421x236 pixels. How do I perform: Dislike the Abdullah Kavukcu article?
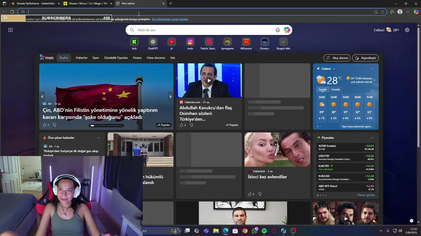(x=191, y=125)
